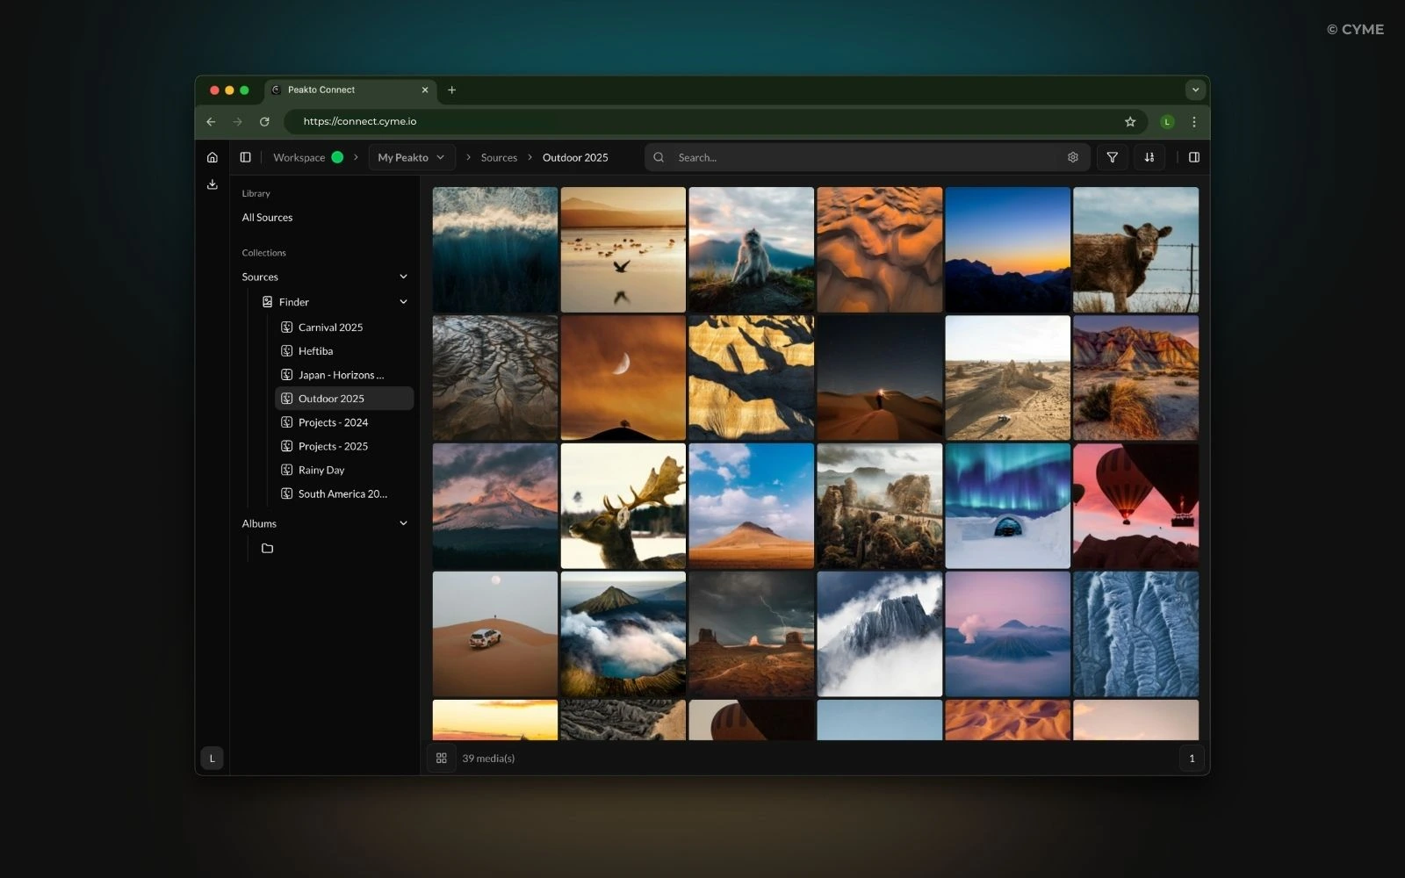Bookmark page with the star icon
The image size is (1405, 878).
[x=1130, y=122]
